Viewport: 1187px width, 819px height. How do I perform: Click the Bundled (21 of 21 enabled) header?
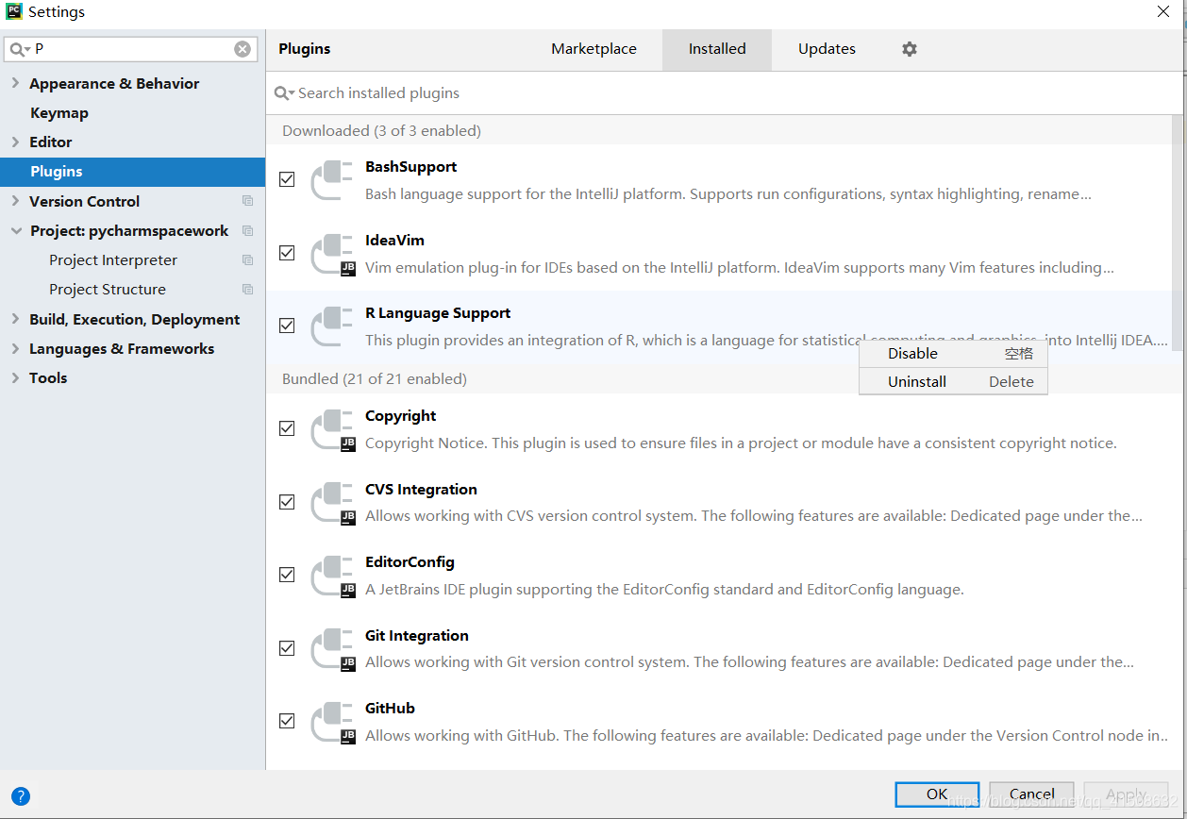pyautogui.click(x=375, y=379)
